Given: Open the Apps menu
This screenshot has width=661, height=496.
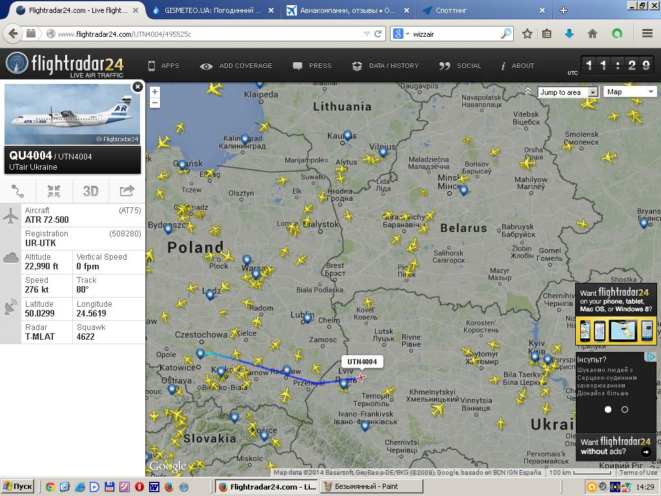Looking at the screenshot, I should 163,66.
